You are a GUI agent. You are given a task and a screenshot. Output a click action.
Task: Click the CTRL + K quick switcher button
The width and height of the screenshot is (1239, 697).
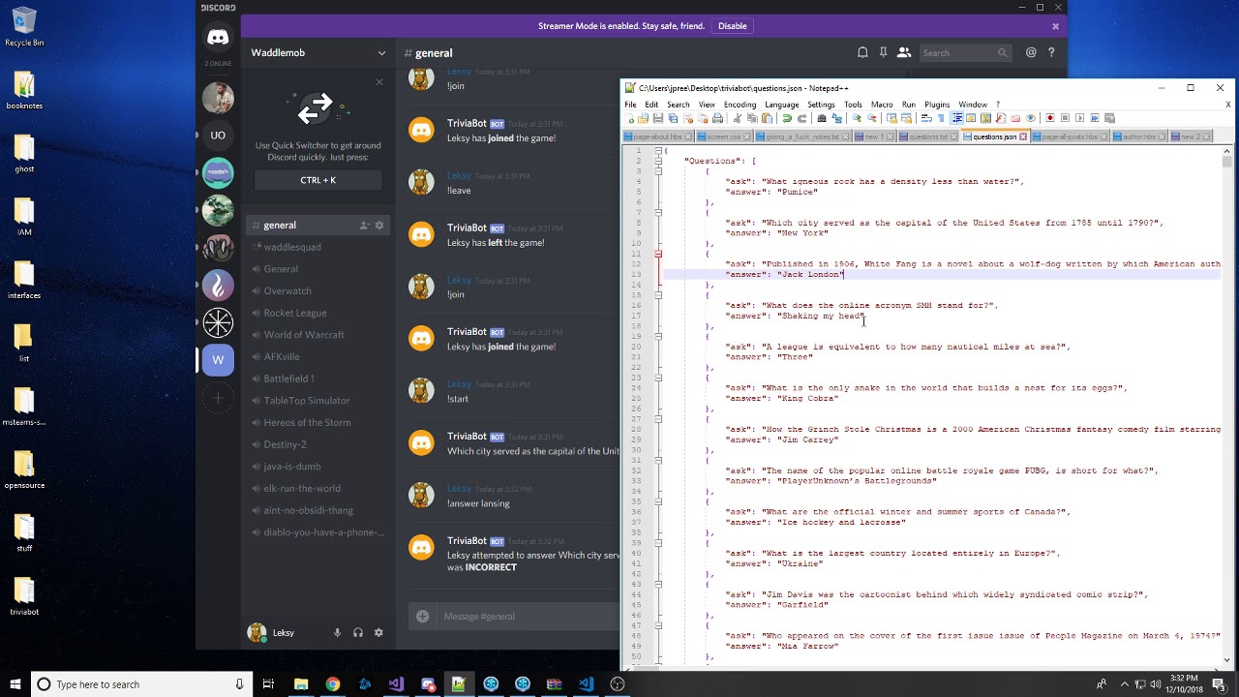[x=317, y=180]
